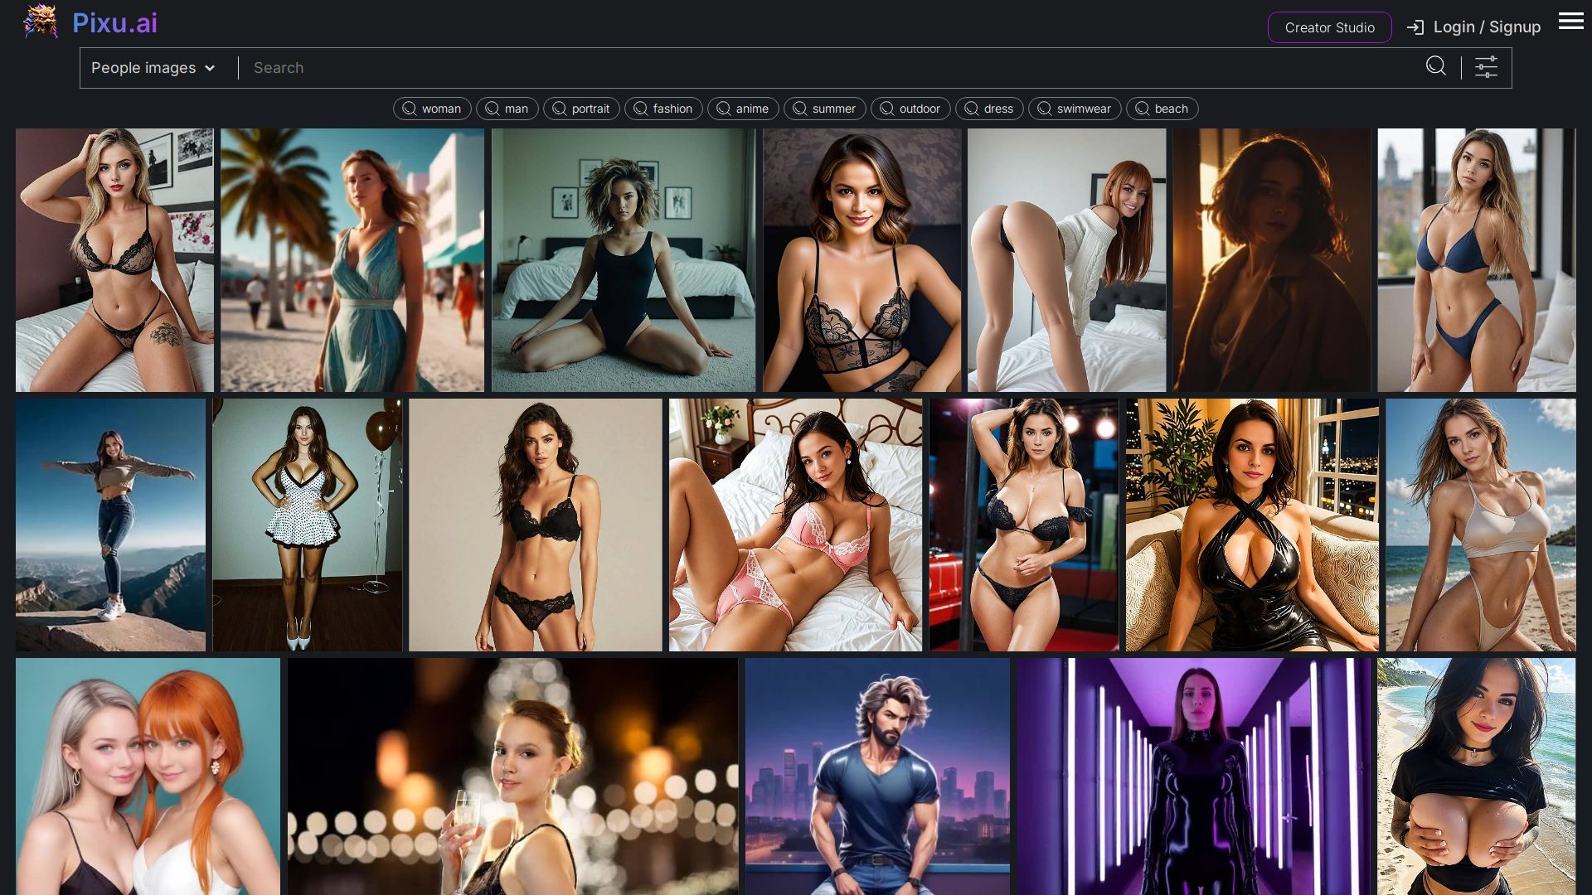Select the outdoor tag
The image size is (1592, 895).
point(910,109)
